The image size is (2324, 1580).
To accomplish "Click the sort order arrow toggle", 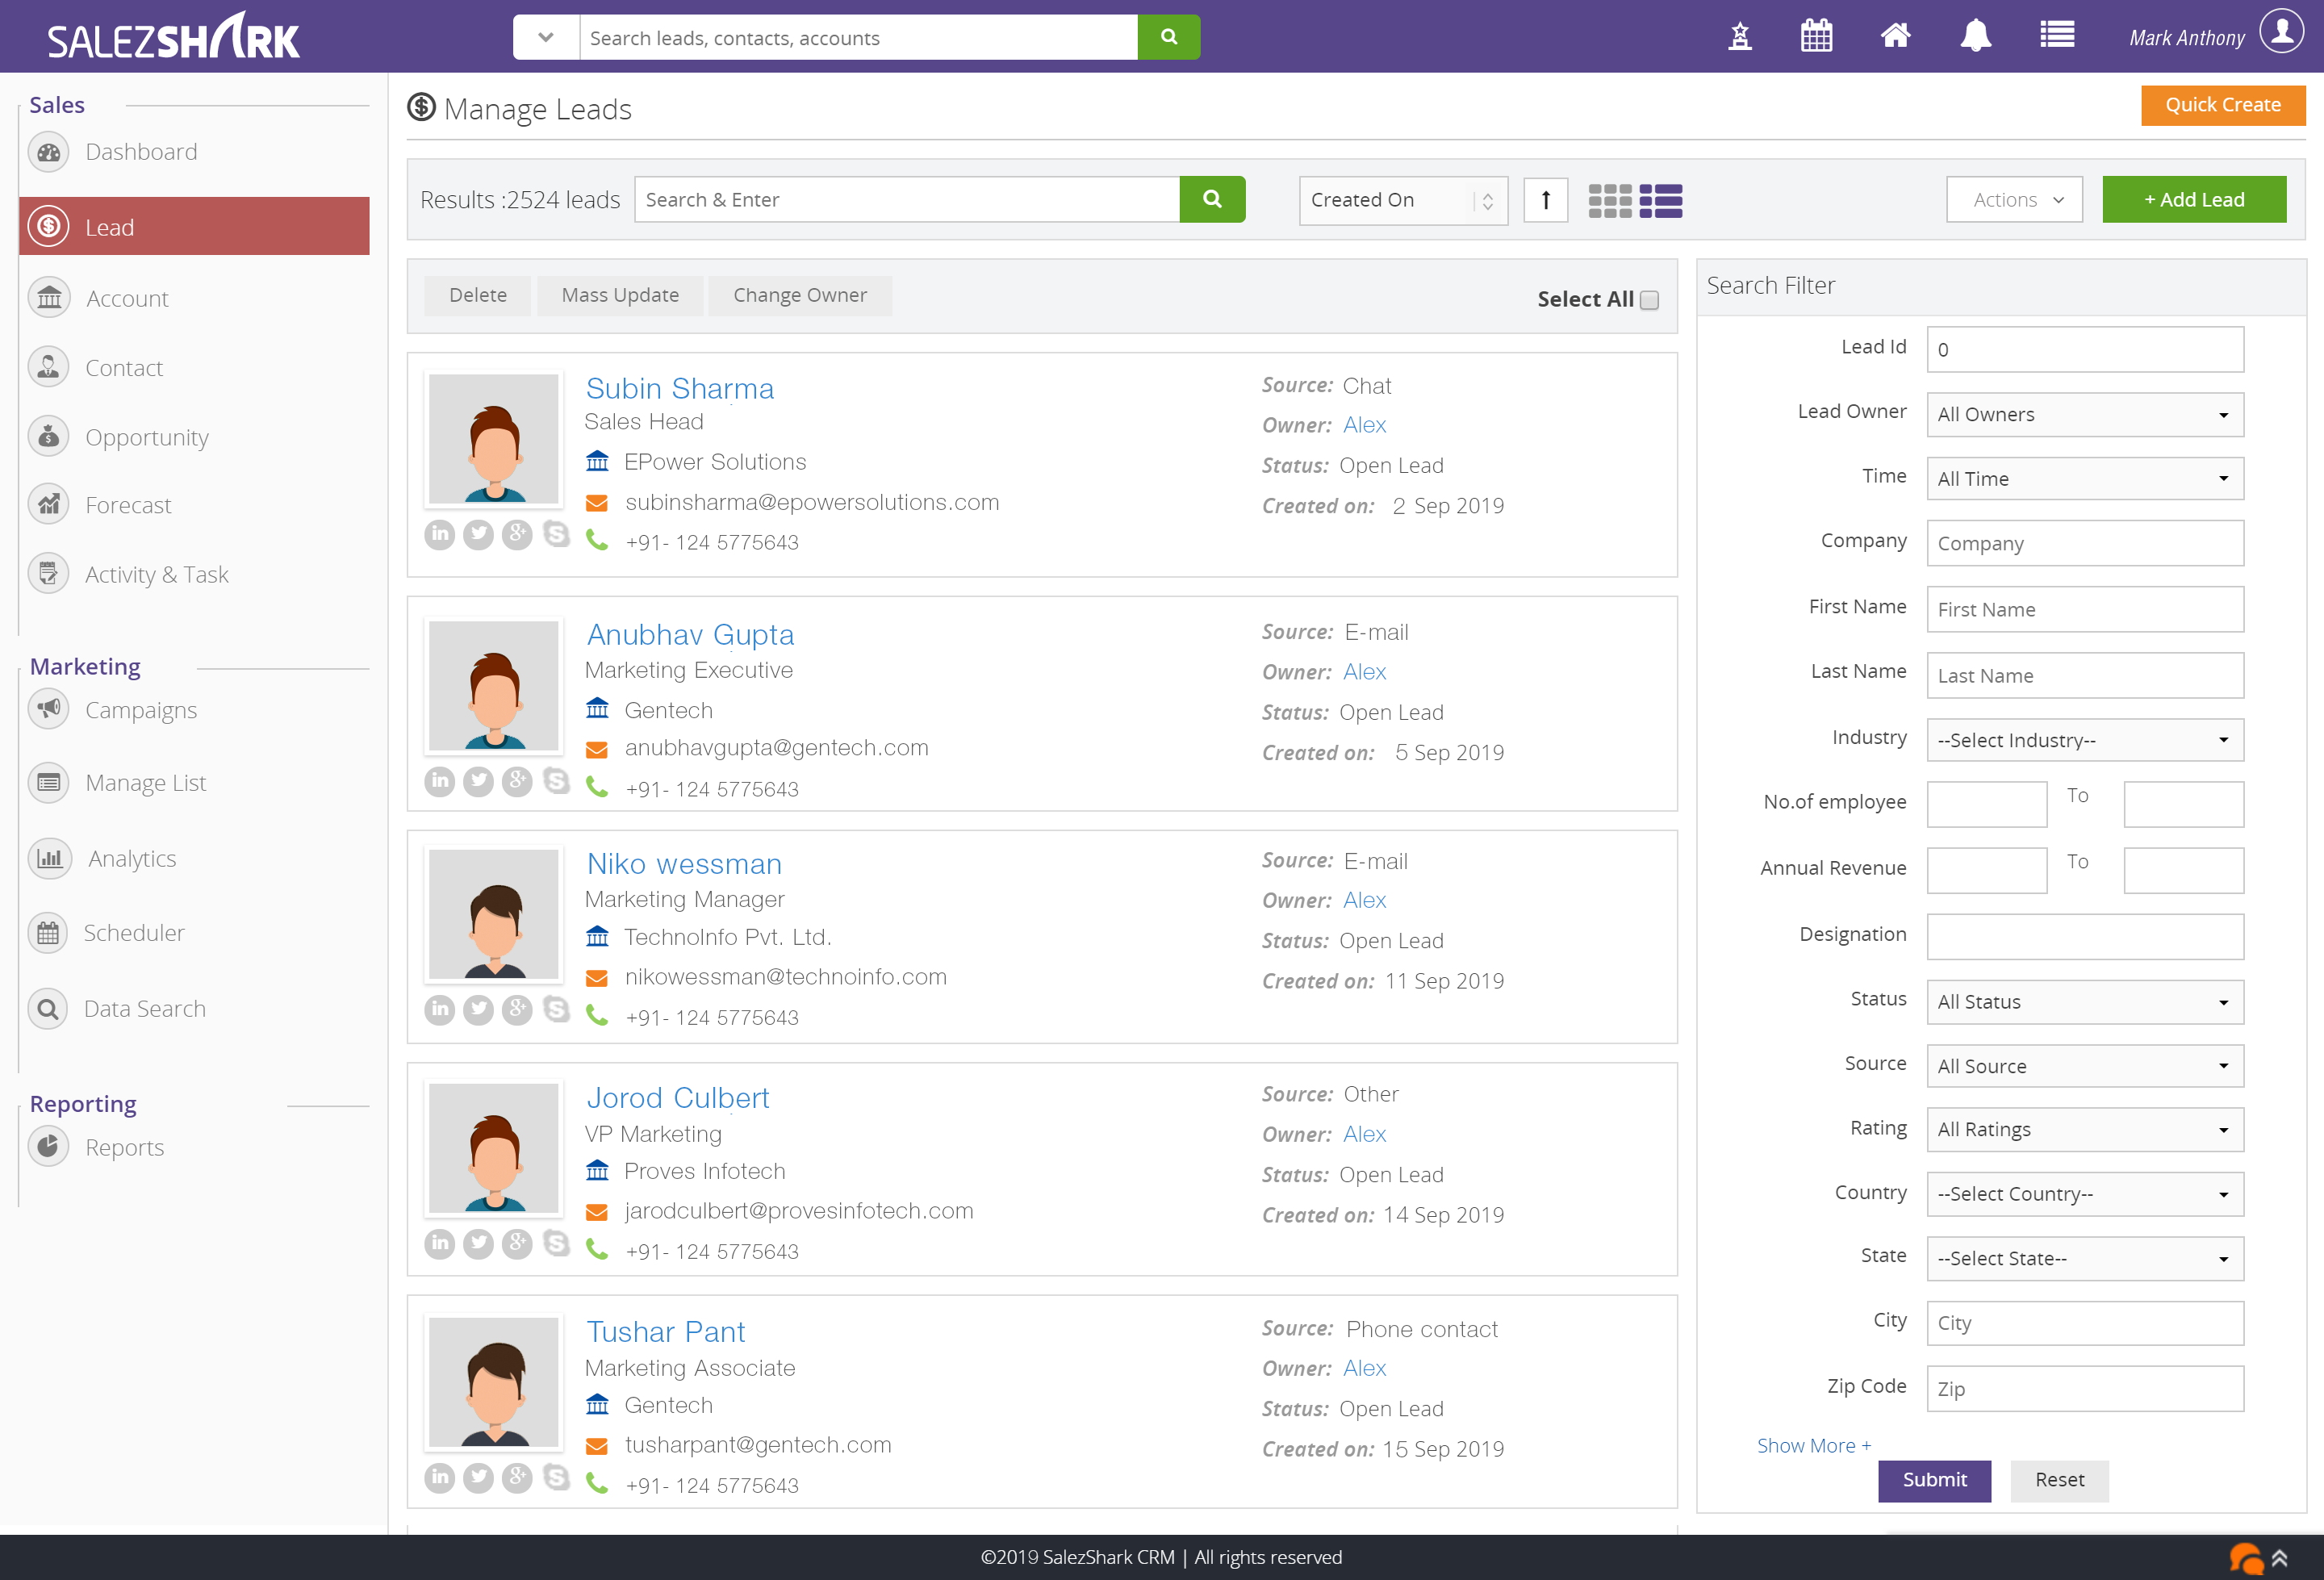I will tap(1545, 200).
